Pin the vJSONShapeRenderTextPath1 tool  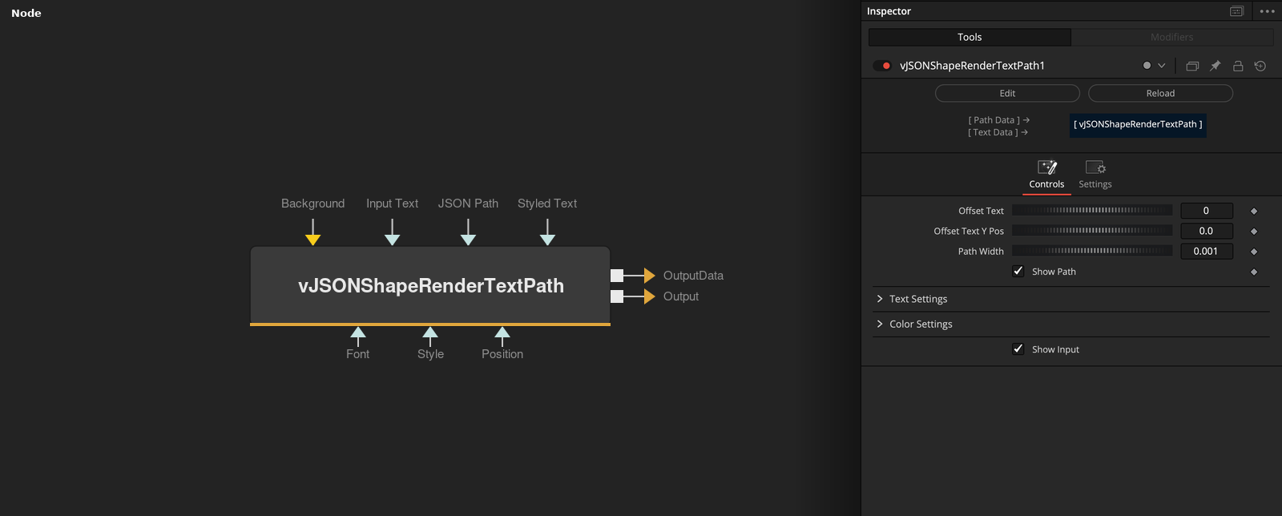coord(1215,66)
